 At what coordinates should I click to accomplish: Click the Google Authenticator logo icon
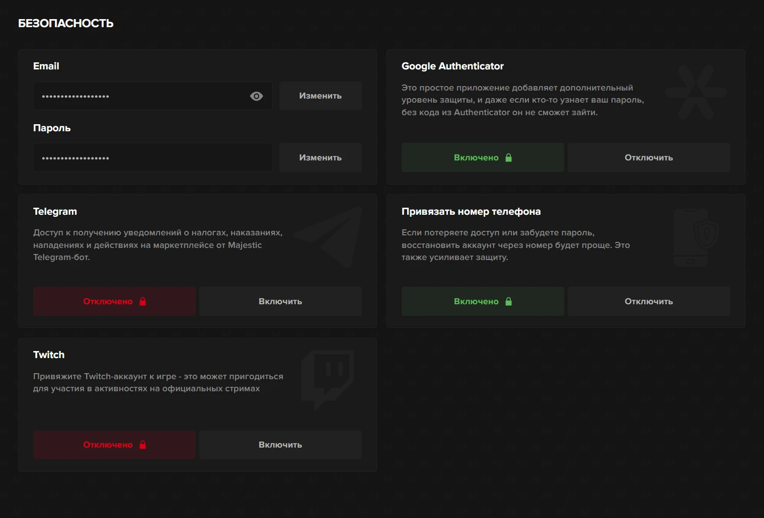pyautogui.click(x=696, y=92)
